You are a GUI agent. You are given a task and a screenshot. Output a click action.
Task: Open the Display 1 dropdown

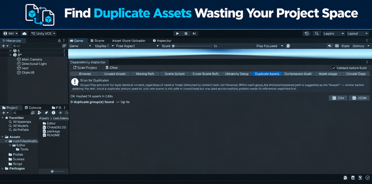pos(104,46)
